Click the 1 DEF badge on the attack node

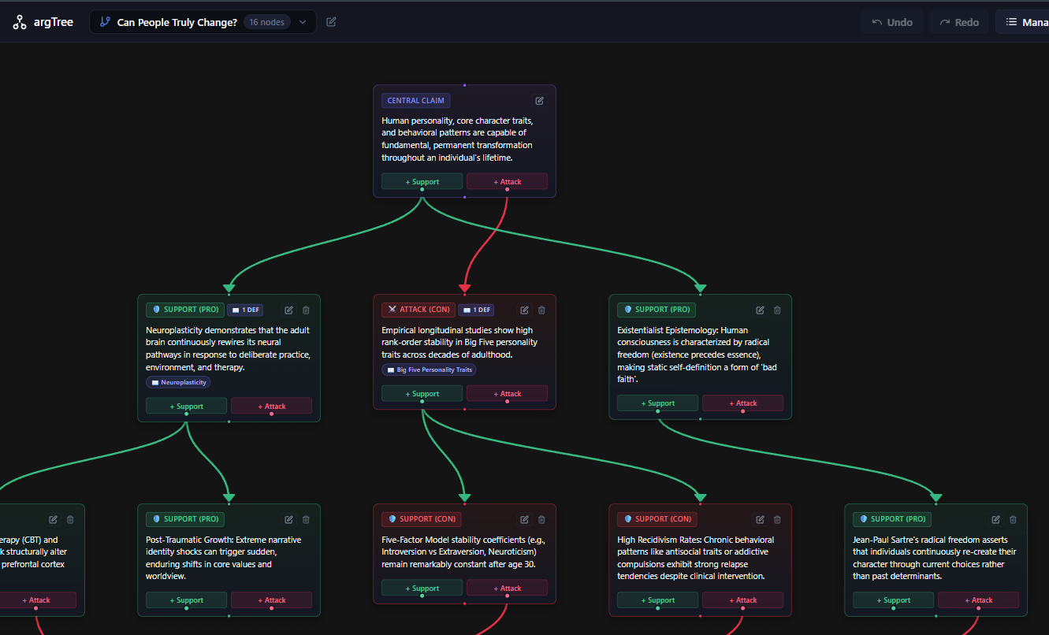[x=476, y=310]
